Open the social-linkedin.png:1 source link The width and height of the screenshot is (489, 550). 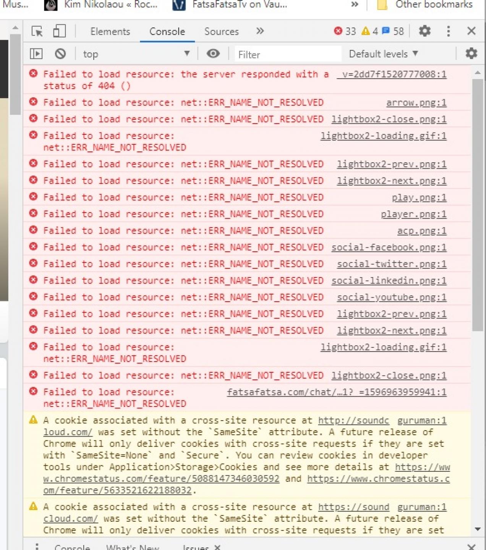click(389, 281)
